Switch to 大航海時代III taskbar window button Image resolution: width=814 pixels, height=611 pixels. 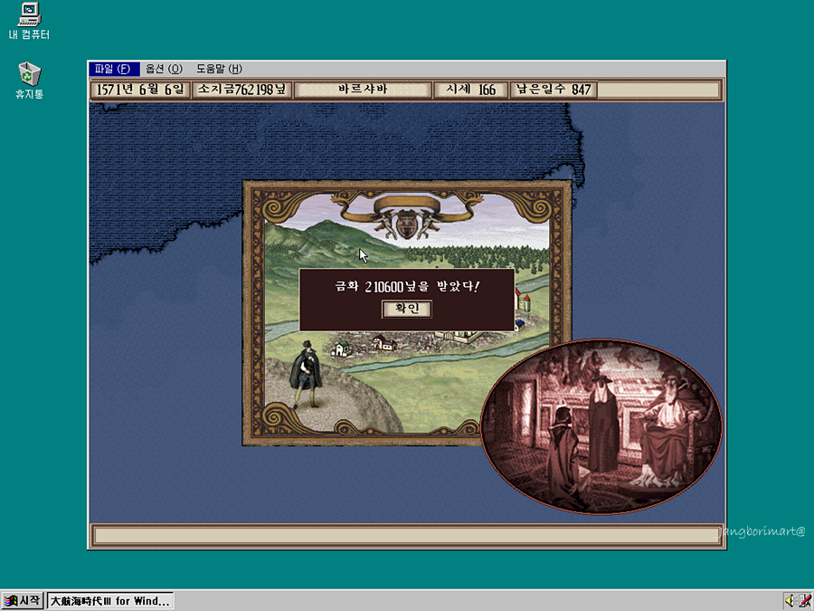[x=110, y=601]
